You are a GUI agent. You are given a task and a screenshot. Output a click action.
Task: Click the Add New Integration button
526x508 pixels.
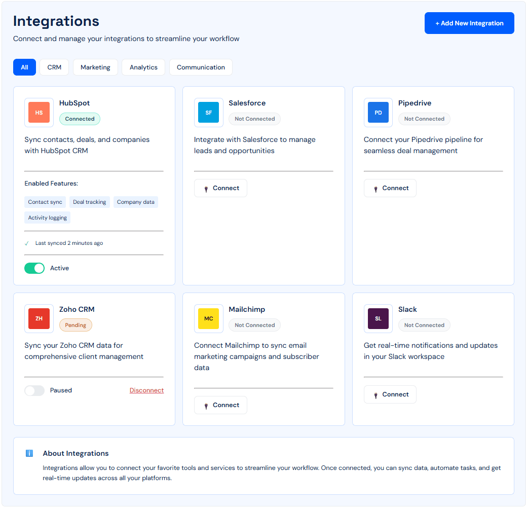(x=469, y=23)
